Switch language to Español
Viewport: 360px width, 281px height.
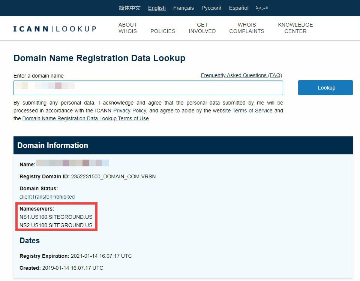[x=238, y=8]
